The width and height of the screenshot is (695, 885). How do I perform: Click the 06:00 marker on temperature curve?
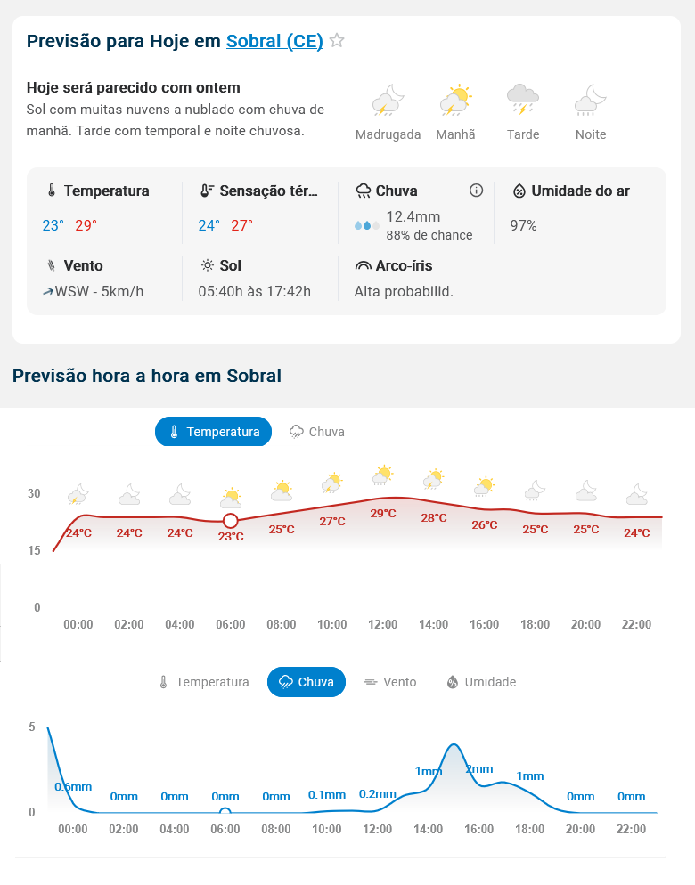pos(231,520)
